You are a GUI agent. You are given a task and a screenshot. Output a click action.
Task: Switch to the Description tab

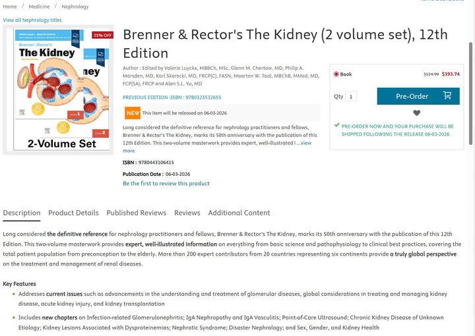coord(22,213)
